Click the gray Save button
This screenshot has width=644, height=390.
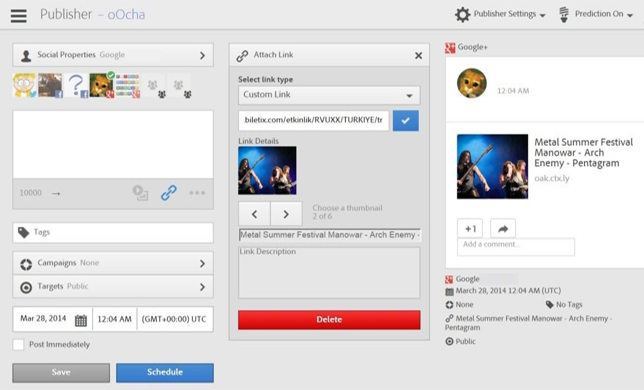pos(61,372)
